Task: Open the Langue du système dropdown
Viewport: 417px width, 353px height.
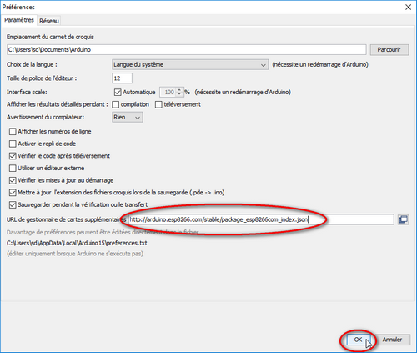Action: coord(190,64)
